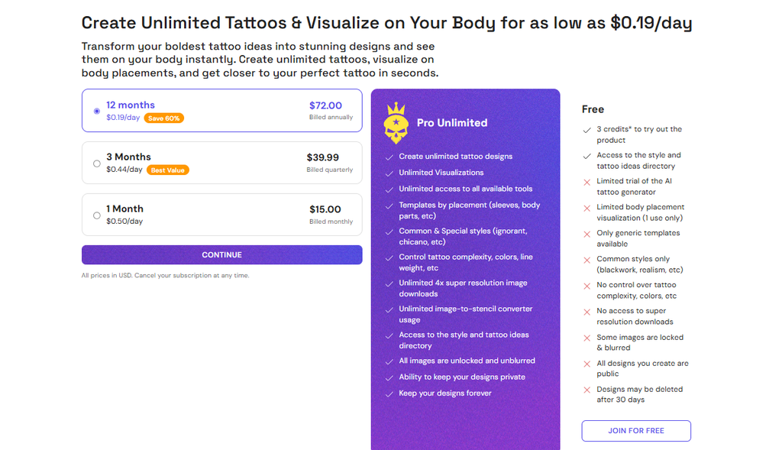This screenshot has height=450, width=782.
Task: Click checkmark beside 3 credits to try
Action: coord(587,130)
